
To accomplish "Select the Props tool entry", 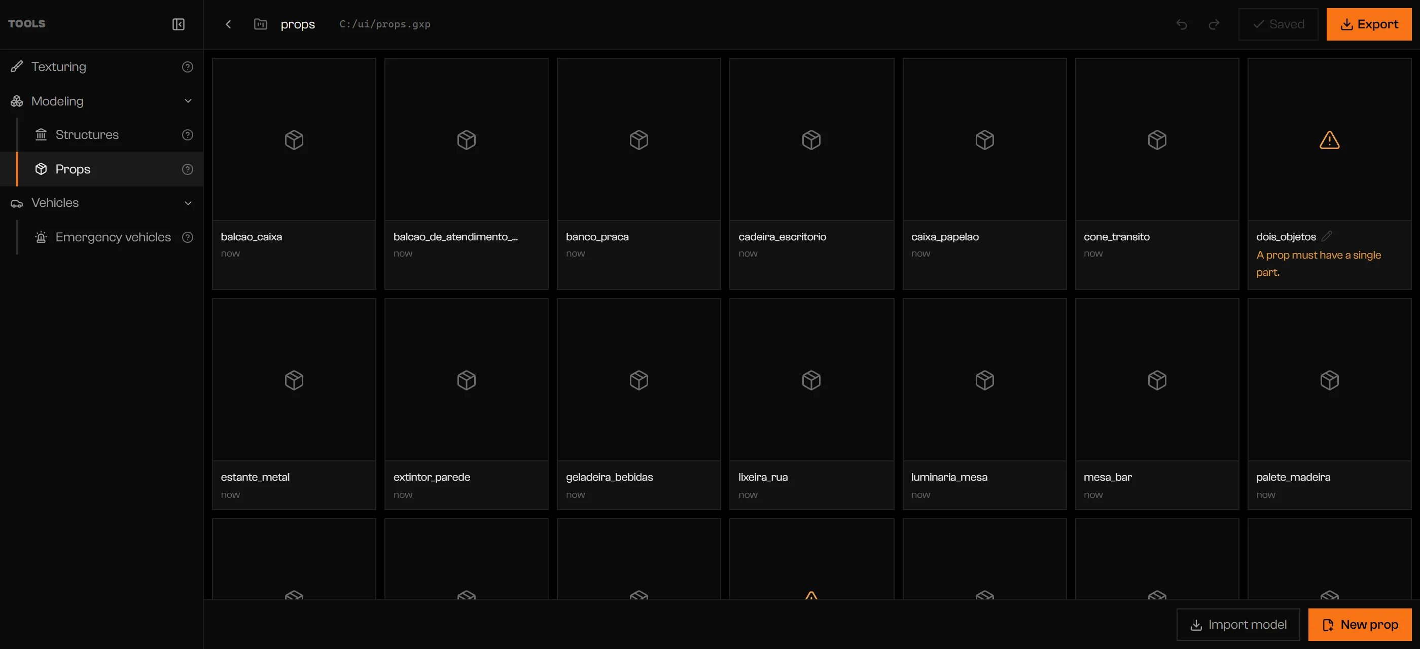I will pyautogui.click(x=101, y=169).
